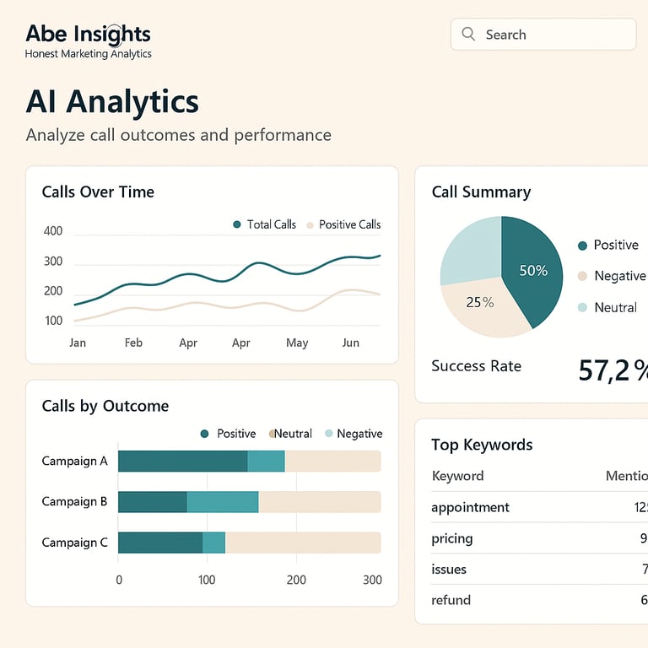Viewport: 648px width, 648px height.
Task: Open the pricing keyword row
Action: [x=452, y=538]
